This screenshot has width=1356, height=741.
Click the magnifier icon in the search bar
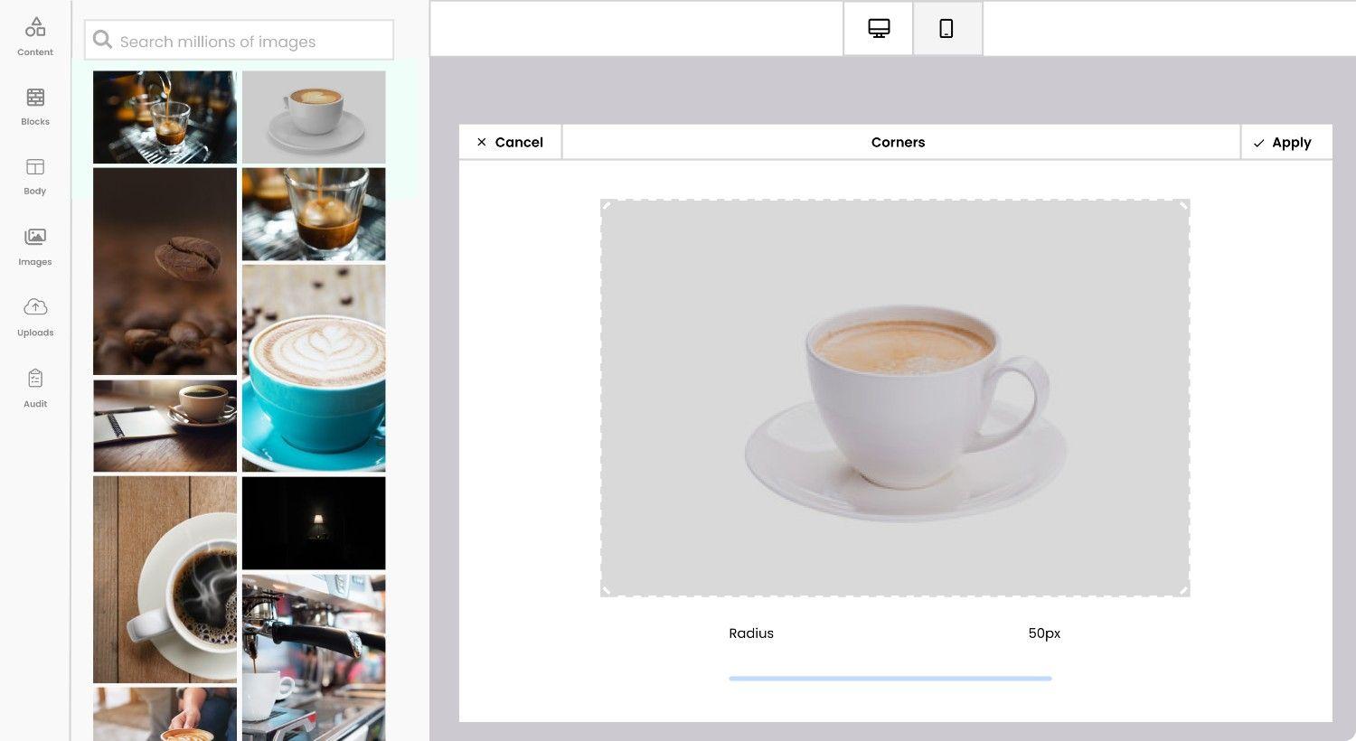click(x=102, y=40)
